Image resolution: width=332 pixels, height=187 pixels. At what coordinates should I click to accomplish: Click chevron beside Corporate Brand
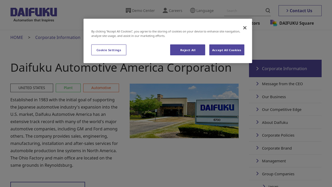[x=257, y=148]
